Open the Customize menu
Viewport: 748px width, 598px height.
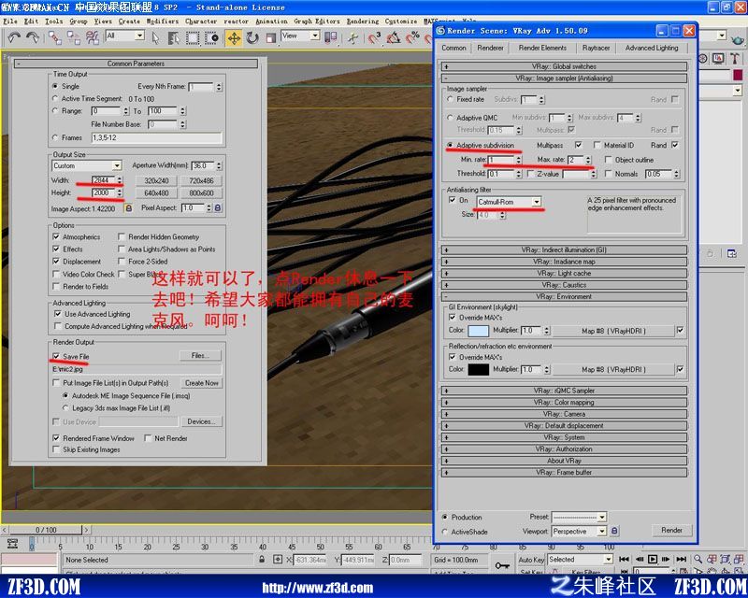pyautogui.click(x=401, y=21)
